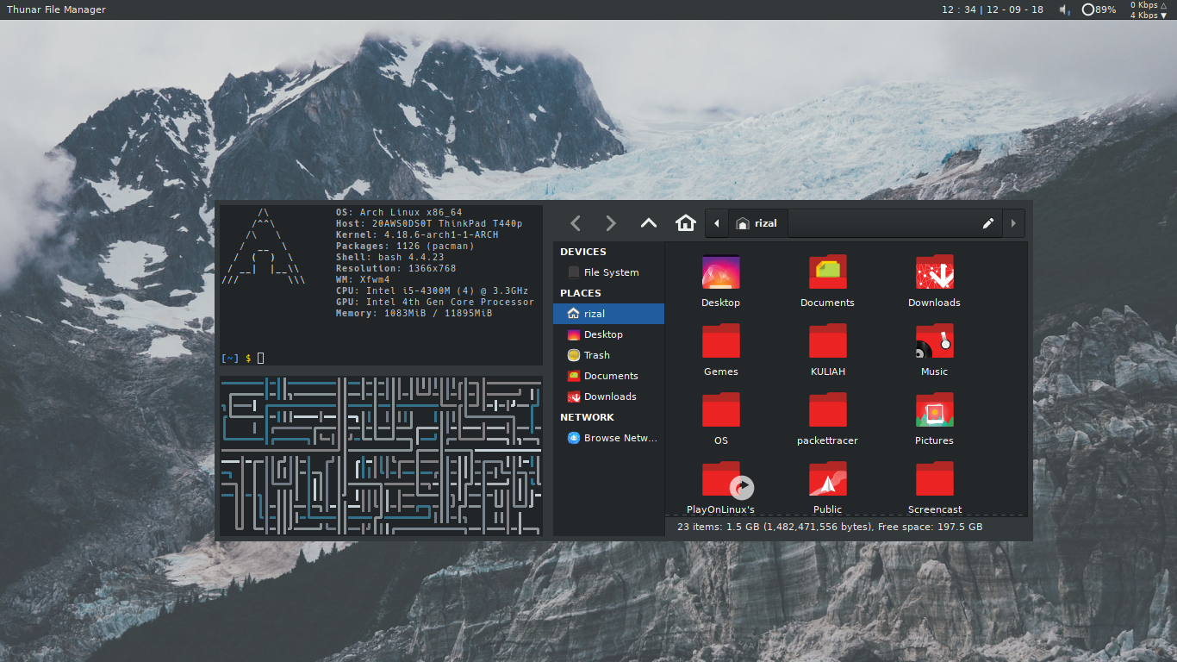Select the packettracer folder icon

[827, 410]
